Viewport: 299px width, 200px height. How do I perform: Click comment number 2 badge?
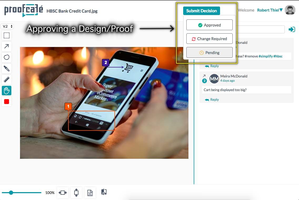pos(205,81)
